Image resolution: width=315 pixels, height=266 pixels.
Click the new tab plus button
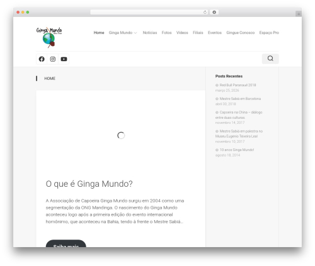coord(299,14)
